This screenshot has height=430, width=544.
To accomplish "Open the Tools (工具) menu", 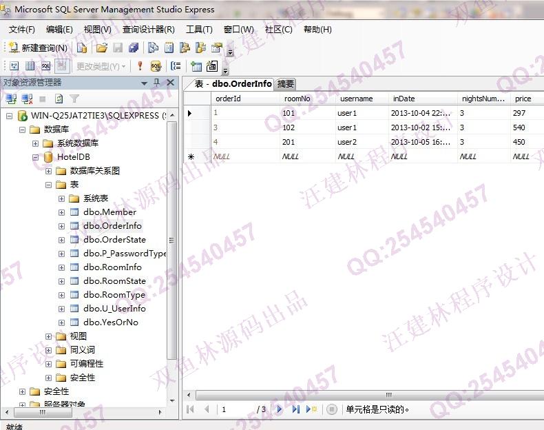I will (x=199, y=30).
